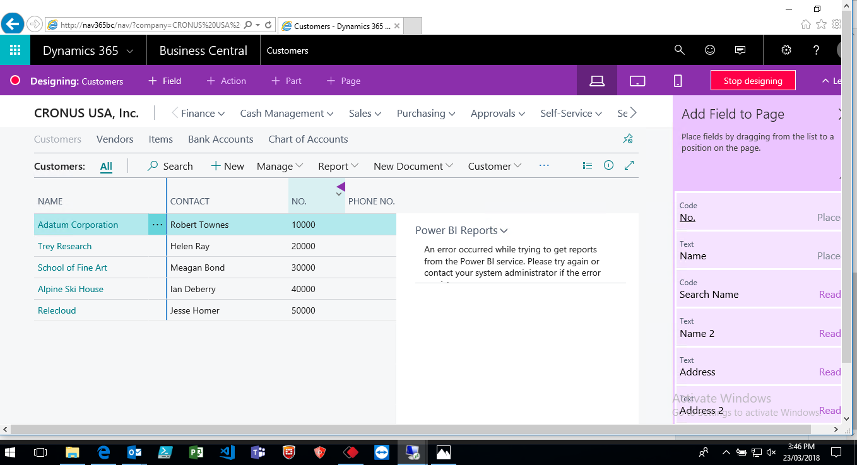The width and height of the screenshot is (857, 465).
Task: Open the New Document dropdown
Action: coord(413,167)
